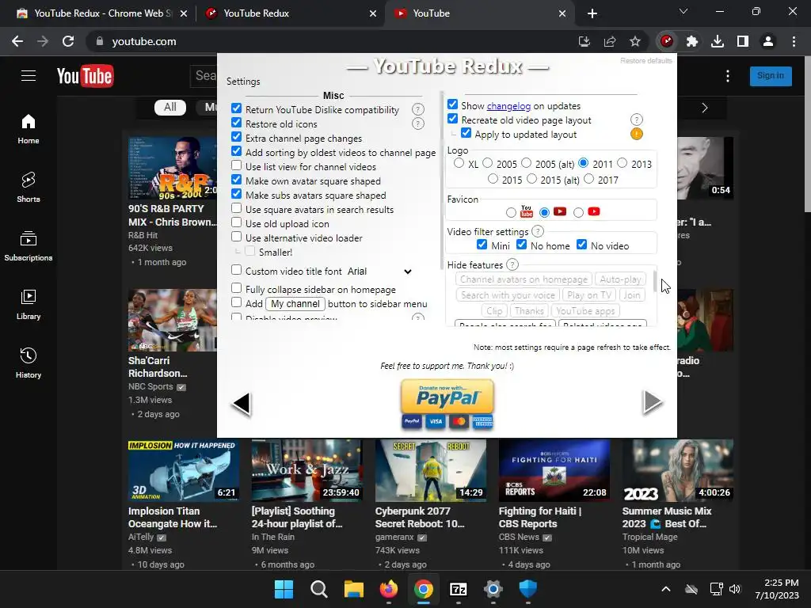Uncheck Make own avatar square shaped
This screenshot has width=811, height=608.
click(x=236, y=180)
